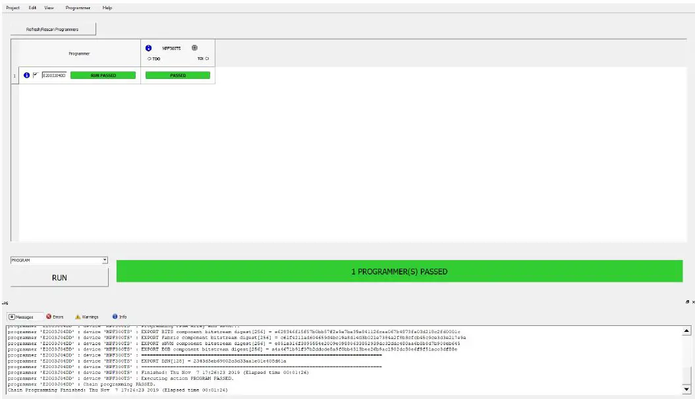
Task: Click the TDO arrow icon
Action: pos(150,59)
